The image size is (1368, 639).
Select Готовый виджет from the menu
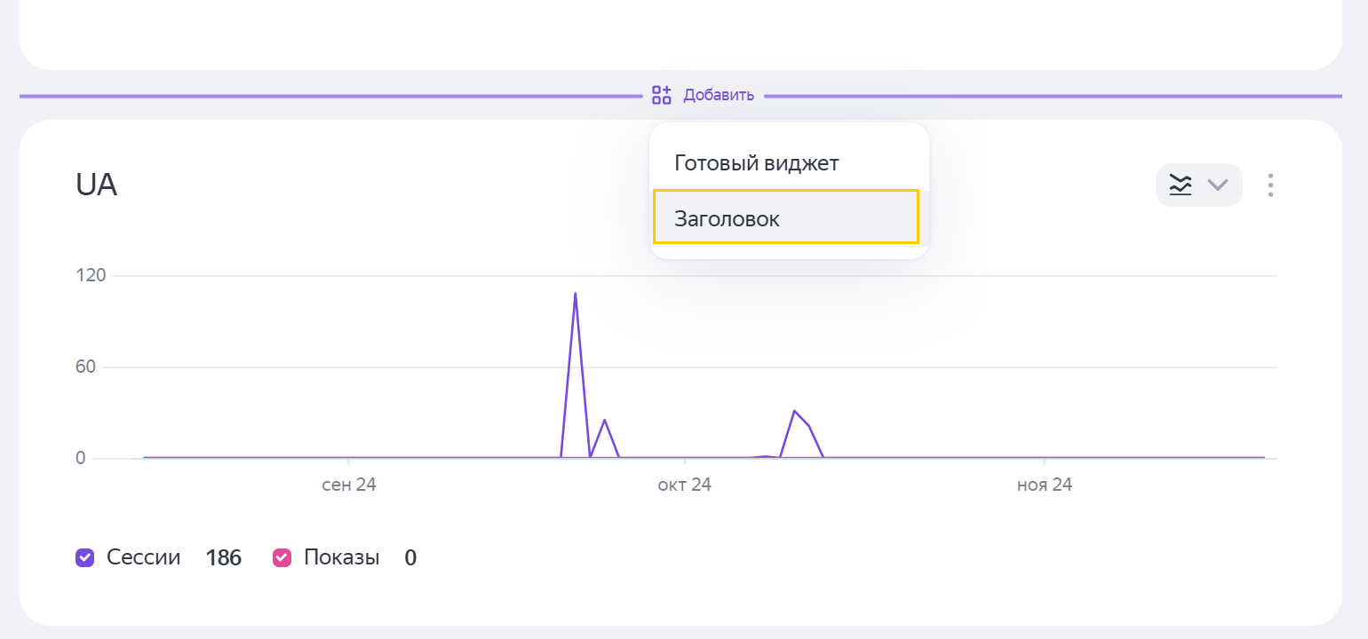756,163
